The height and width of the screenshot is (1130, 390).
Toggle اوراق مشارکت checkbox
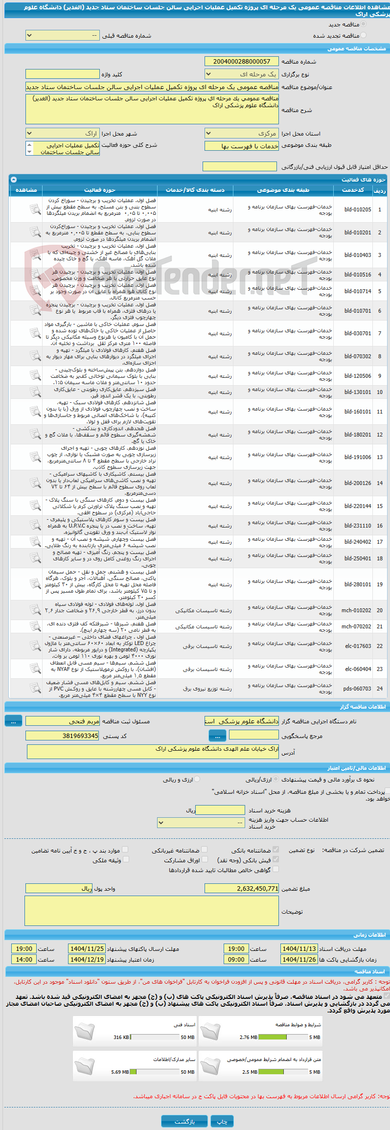[205, 859]
